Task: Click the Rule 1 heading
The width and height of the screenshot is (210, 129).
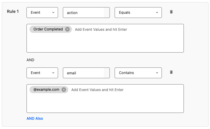Action: 13,12
